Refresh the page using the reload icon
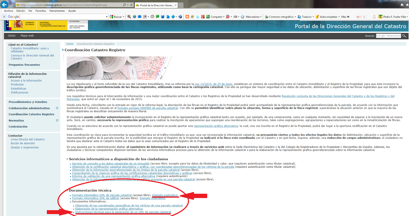 (131, 5)
